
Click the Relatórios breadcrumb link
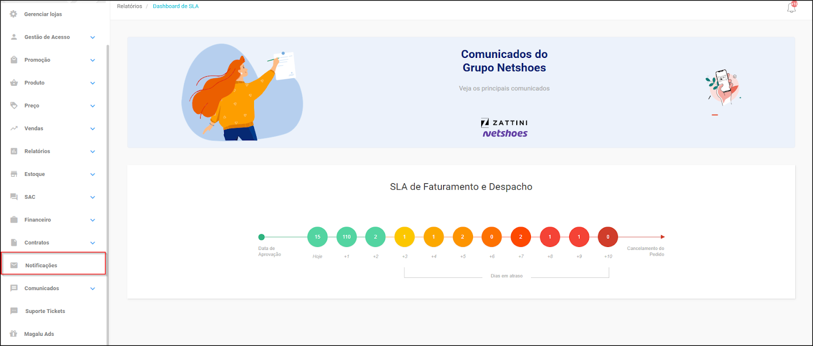coord(130,6)
